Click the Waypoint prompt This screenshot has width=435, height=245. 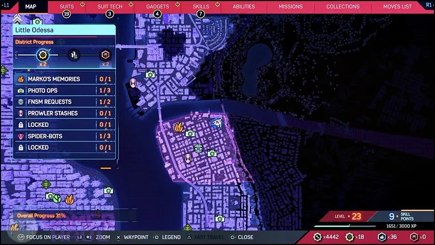point(132,237)
